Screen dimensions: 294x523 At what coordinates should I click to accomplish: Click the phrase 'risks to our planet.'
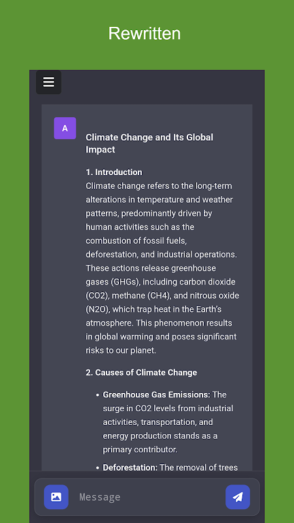tap(121, 350)
